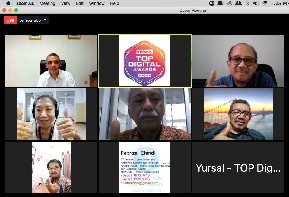289x197 pixels.
Task: Click the Wi-Fi status icon
Action: point(265,3)
